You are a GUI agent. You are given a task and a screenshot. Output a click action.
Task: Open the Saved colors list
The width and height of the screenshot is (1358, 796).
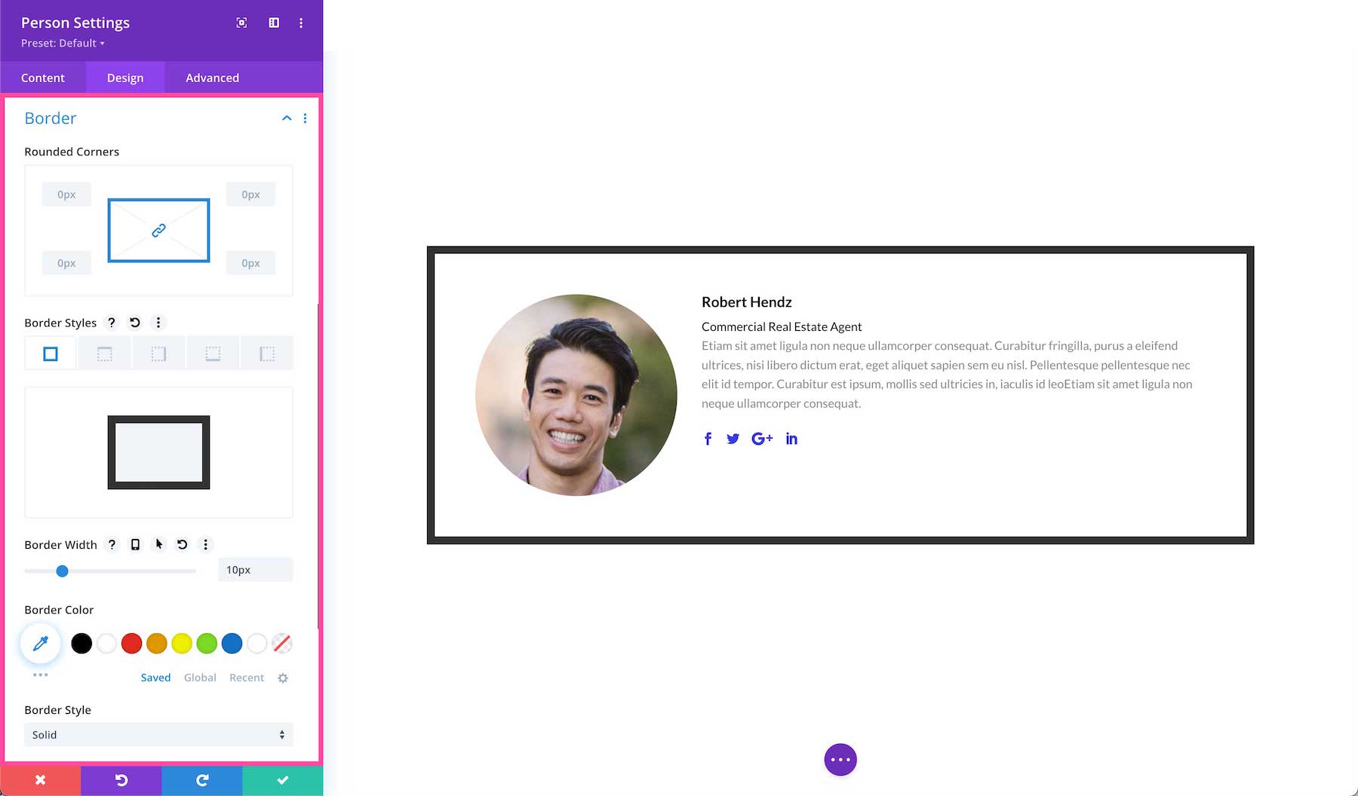click(x=155, y=678)
